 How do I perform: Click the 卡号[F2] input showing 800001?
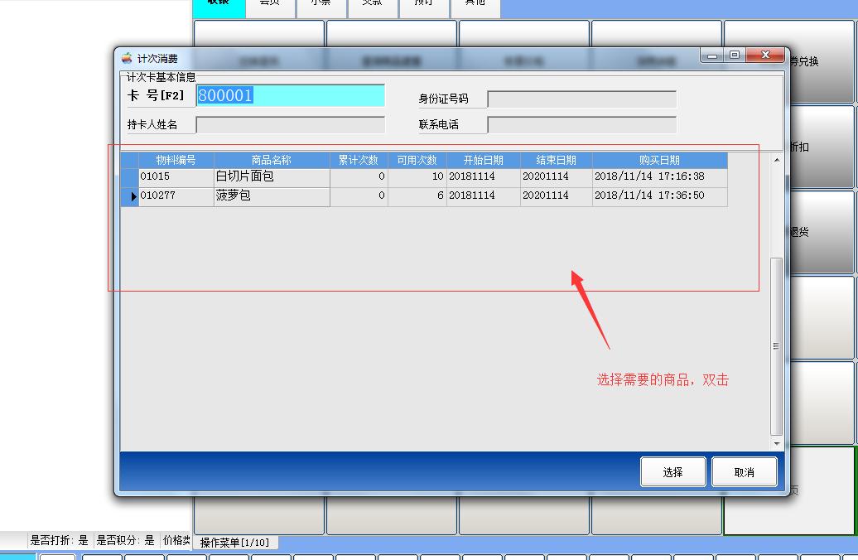pos(290,96)
